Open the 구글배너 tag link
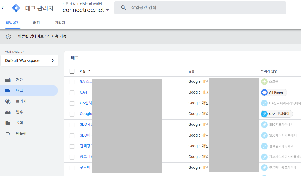Viewport: 301px width, 176px height. click(x=86, y=167)
